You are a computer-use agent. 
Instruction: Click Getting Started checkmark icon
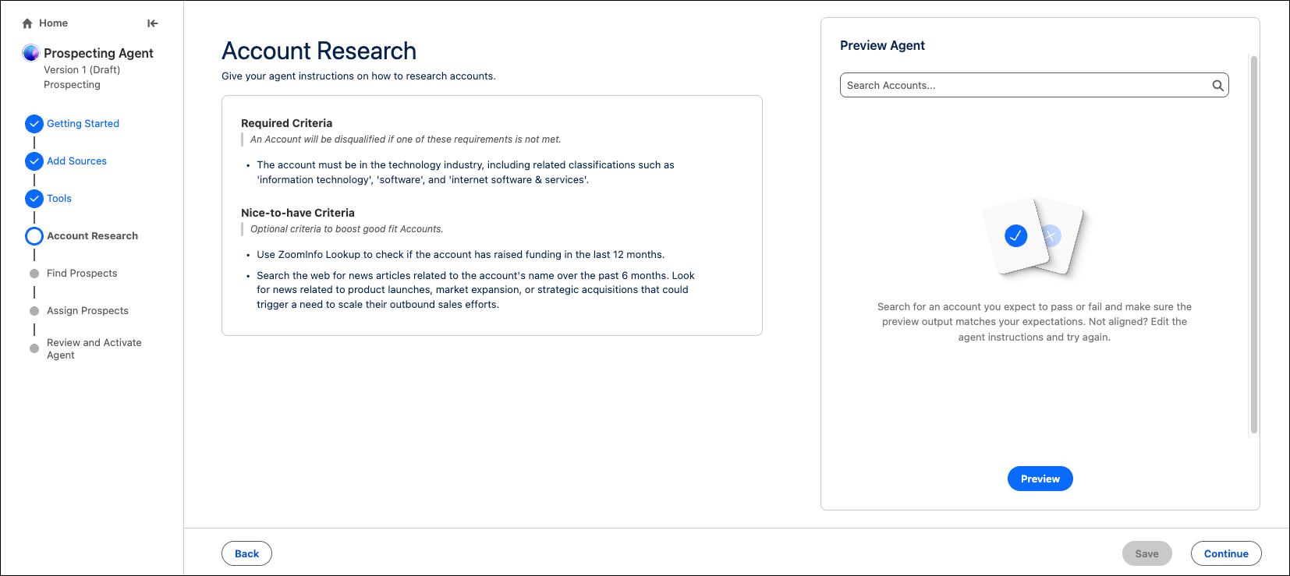coord(34,124)
